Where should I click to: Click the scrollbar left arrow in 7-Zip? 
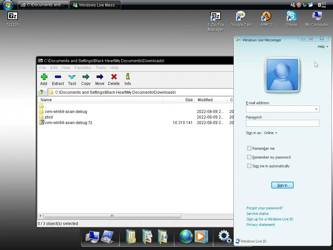(40, 216)
